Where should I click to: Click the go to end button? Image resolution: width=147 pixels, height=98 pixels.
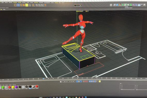pyautogui.click(x=75, y=82)
